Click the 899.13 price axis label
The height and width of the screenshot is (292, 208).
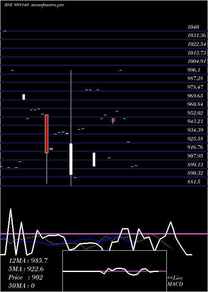pyautogui.click(x=196, y=165)
